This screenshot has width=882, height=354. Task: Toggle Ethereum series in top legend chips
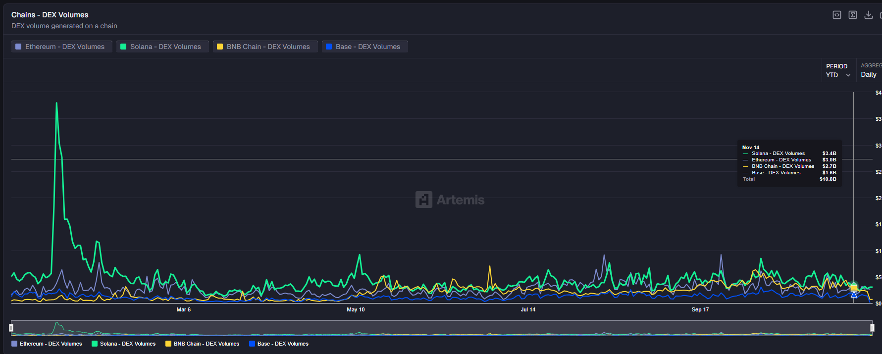point(61,47)
